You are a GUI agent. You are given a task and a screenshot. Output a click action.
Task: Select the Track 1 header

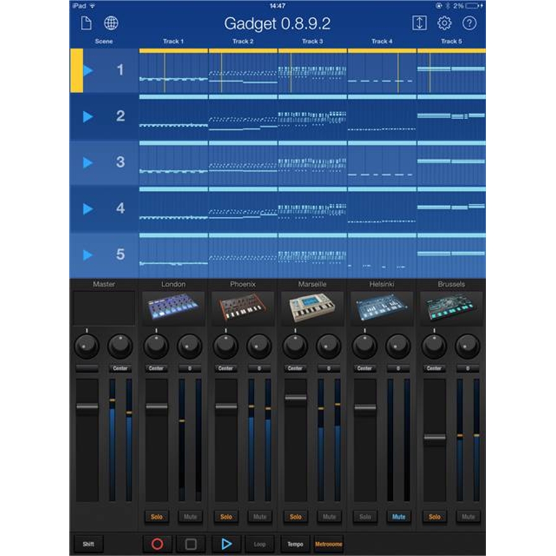[x=174, y=41]
